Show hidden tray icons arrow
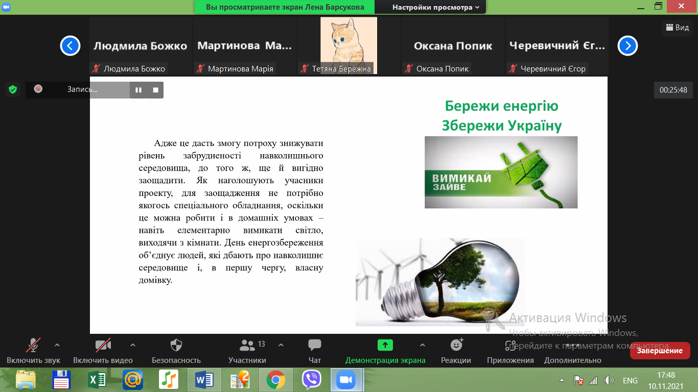Screen dimensions: 698x392 pyautogui.click(x=562, y=380)
